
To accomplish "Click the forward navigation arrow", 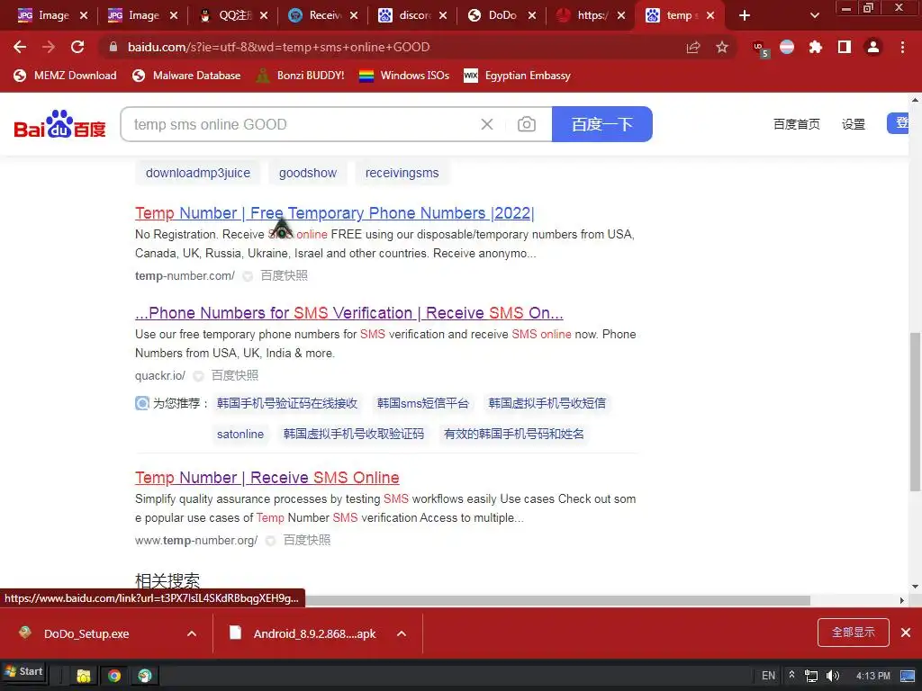I will click(49, 47).
